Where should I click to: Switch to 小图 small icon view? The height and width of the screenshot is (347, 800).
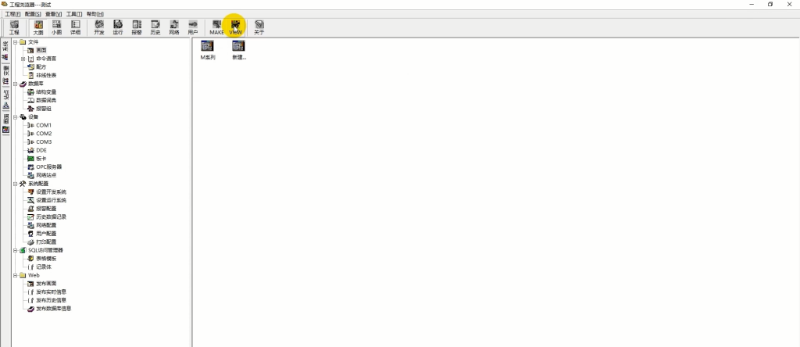click(56, 27)
